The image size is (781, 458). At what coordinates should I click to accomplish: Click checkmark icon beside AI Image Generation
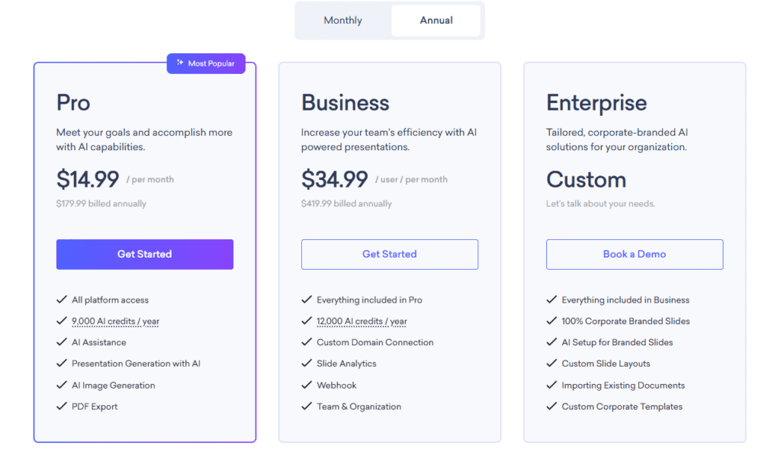62,386
